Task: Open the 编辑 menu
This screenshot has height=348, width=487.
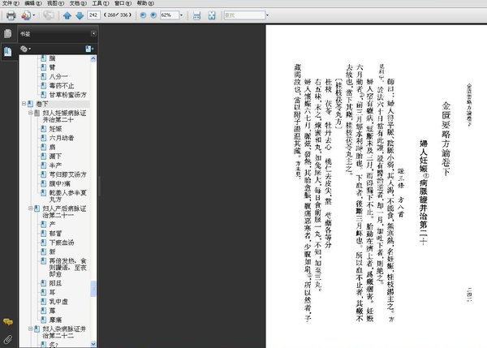Action: pos(33,3)
